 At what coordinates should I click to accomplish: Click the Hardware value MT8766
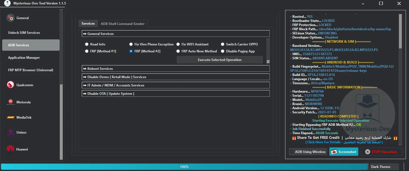(318, 91)
